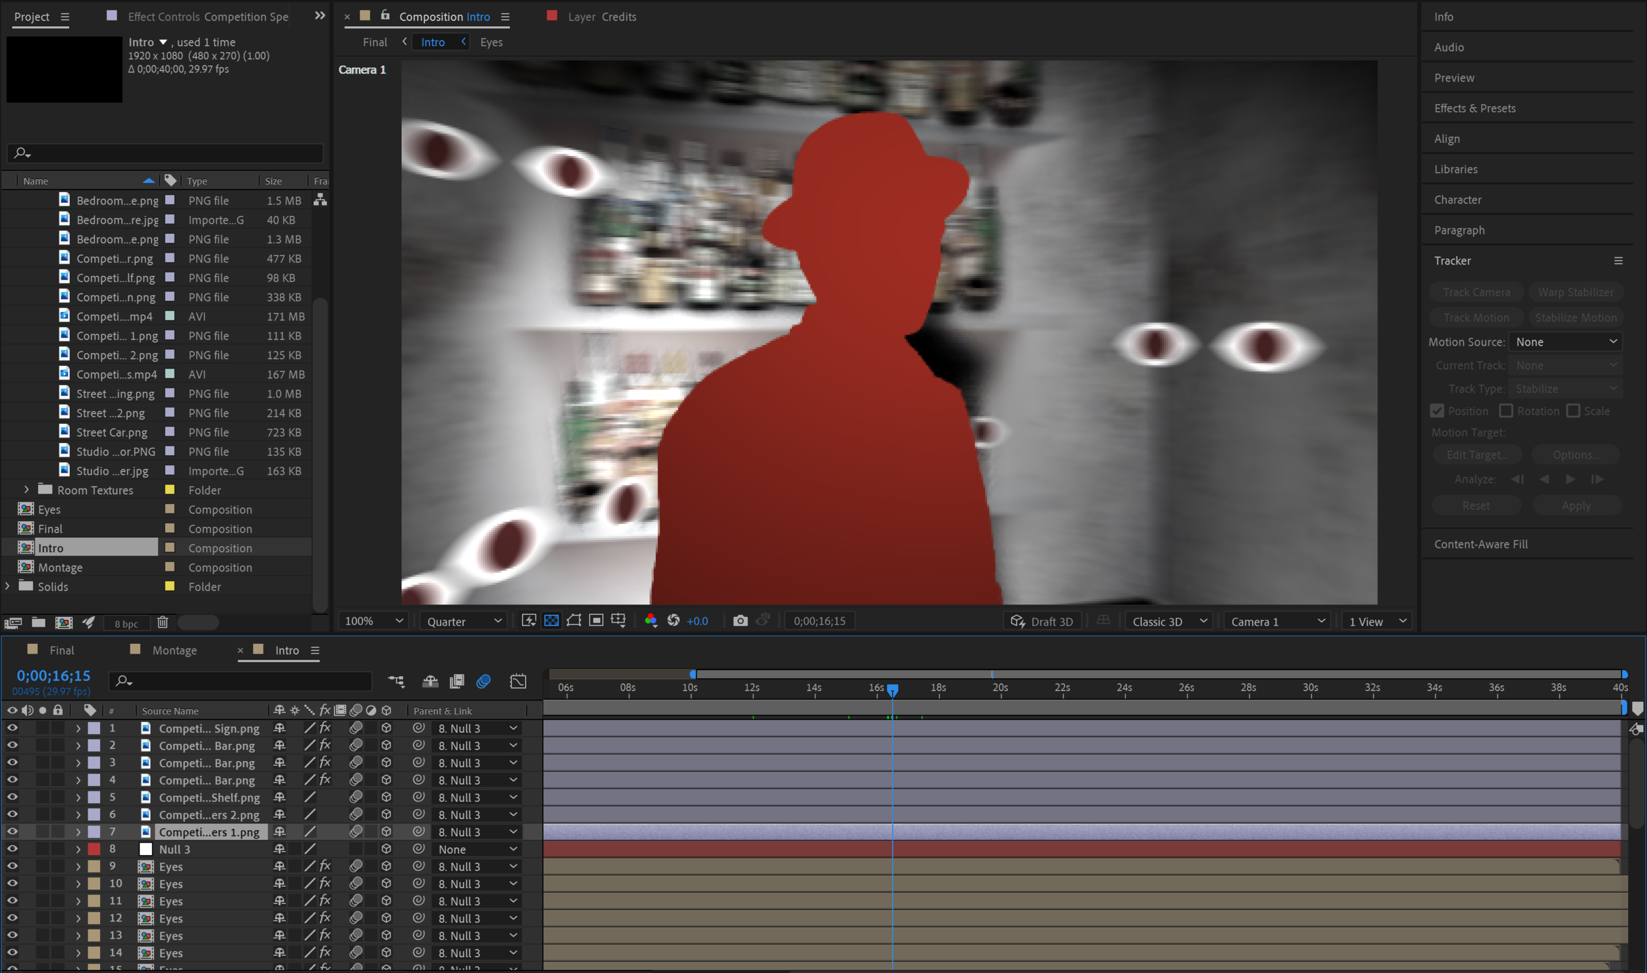This screenshot has height=973, width=1647.
Task: Open the Quarter resolution dropdown
Action: point(464,621)
